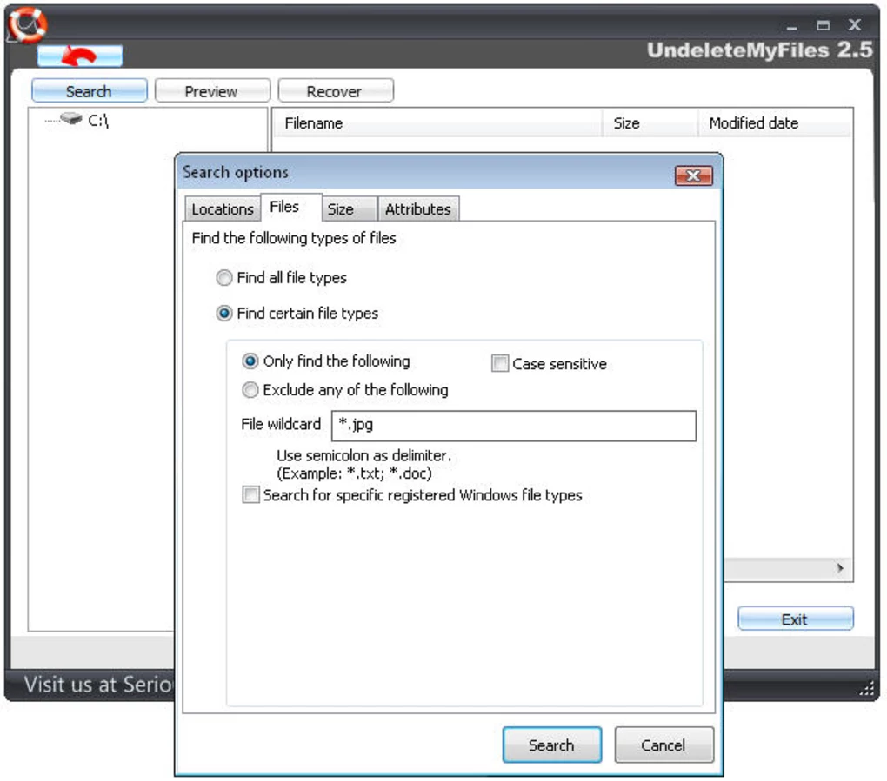Maximize the UndeleteMyFiles window
887x781 pixels.
pos(823,25)
